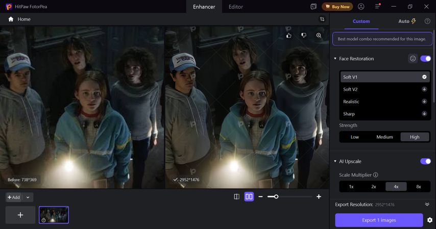Open export settings gear icon

pos(429,220)
